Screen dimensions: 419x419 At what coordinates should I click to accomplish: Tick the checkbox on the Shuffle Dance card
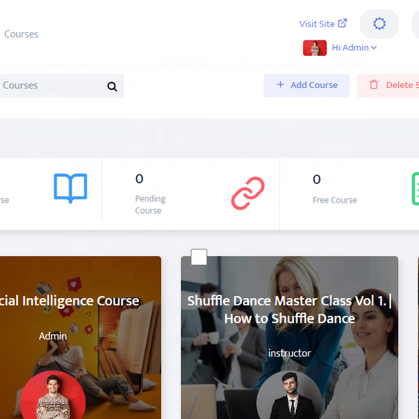pyautogui.click(x=199, y=257)
